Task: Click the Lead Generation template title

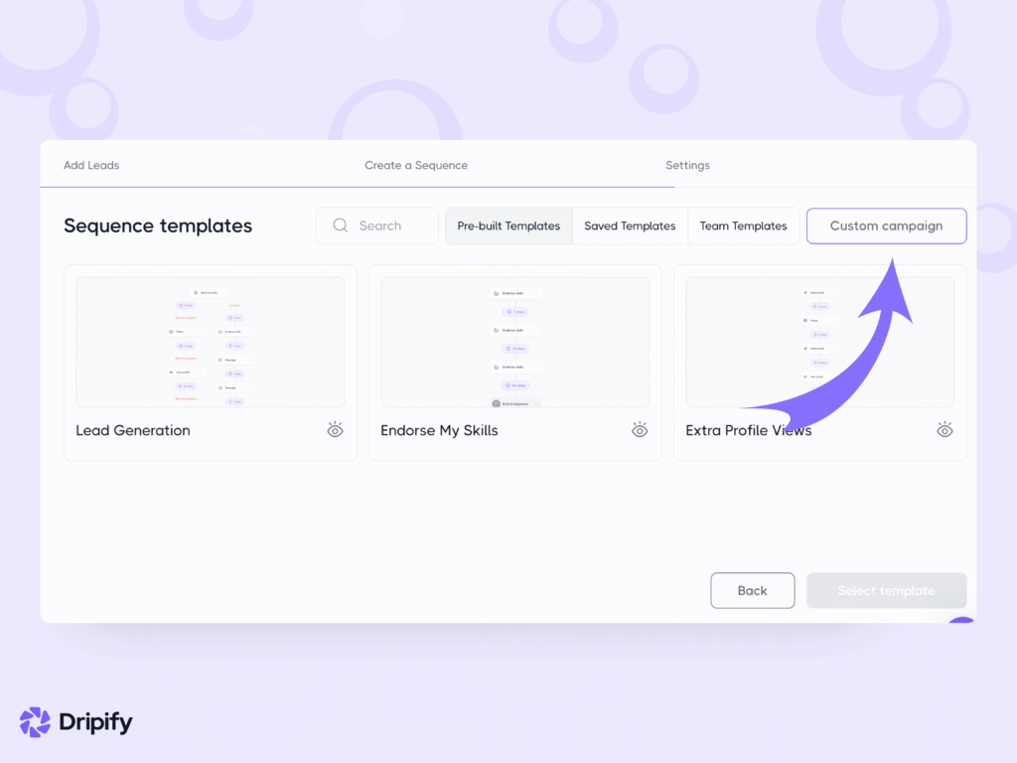Action: click(133, 430)
